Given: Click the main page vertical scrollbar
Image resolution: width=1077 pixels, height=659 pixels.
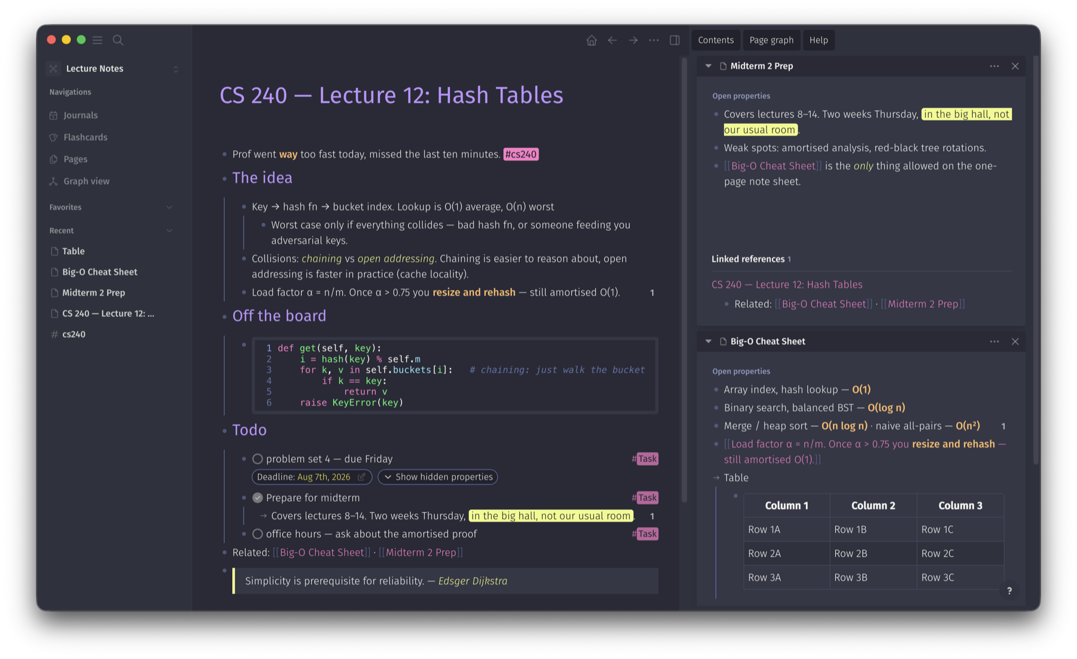Looking at the screenshot, I should pos(684,281).
